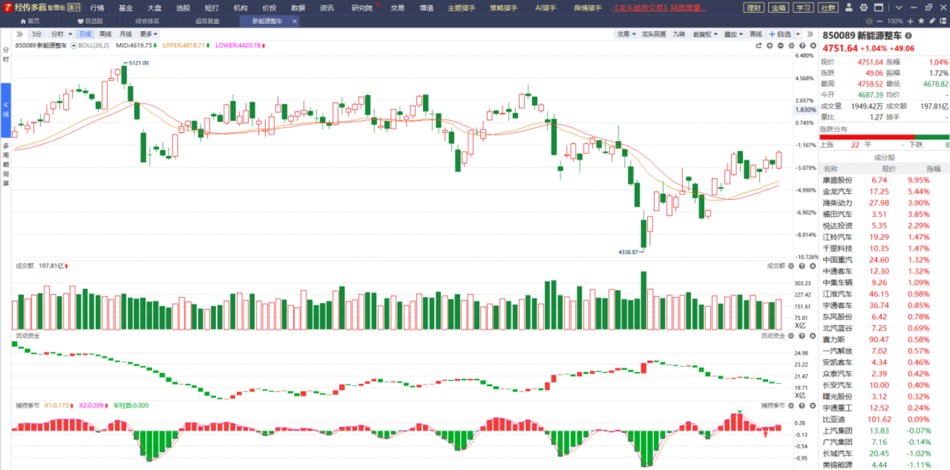
Task: Open the 选股 menu
Action: 183,8
